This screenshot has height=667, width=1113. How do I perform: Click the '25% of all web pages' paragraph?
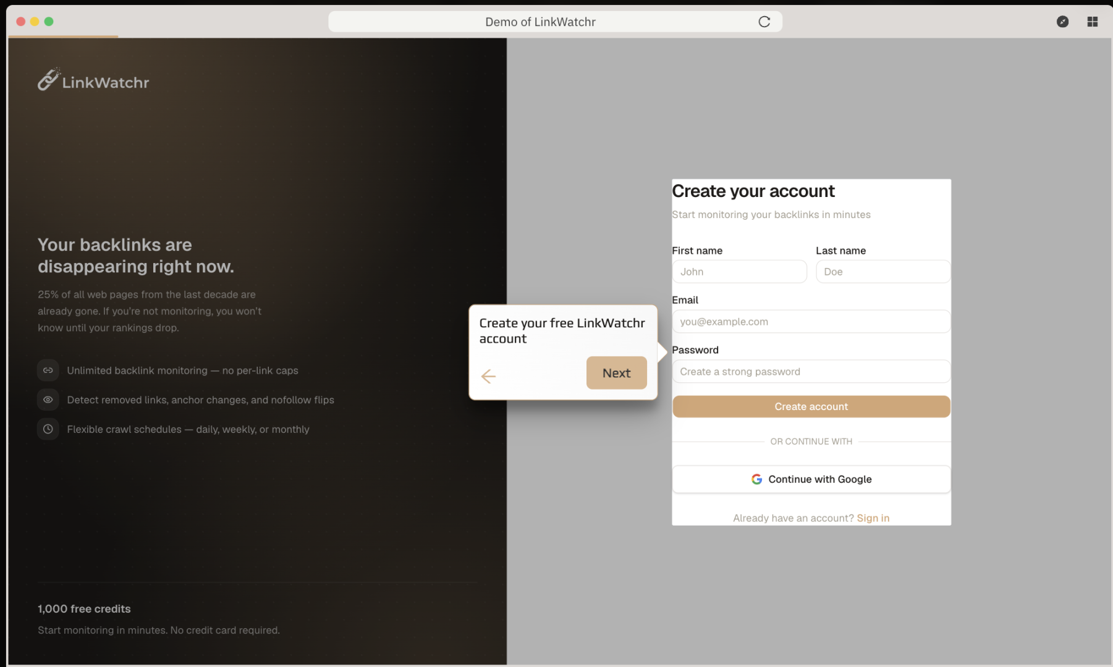pos(150,311)
